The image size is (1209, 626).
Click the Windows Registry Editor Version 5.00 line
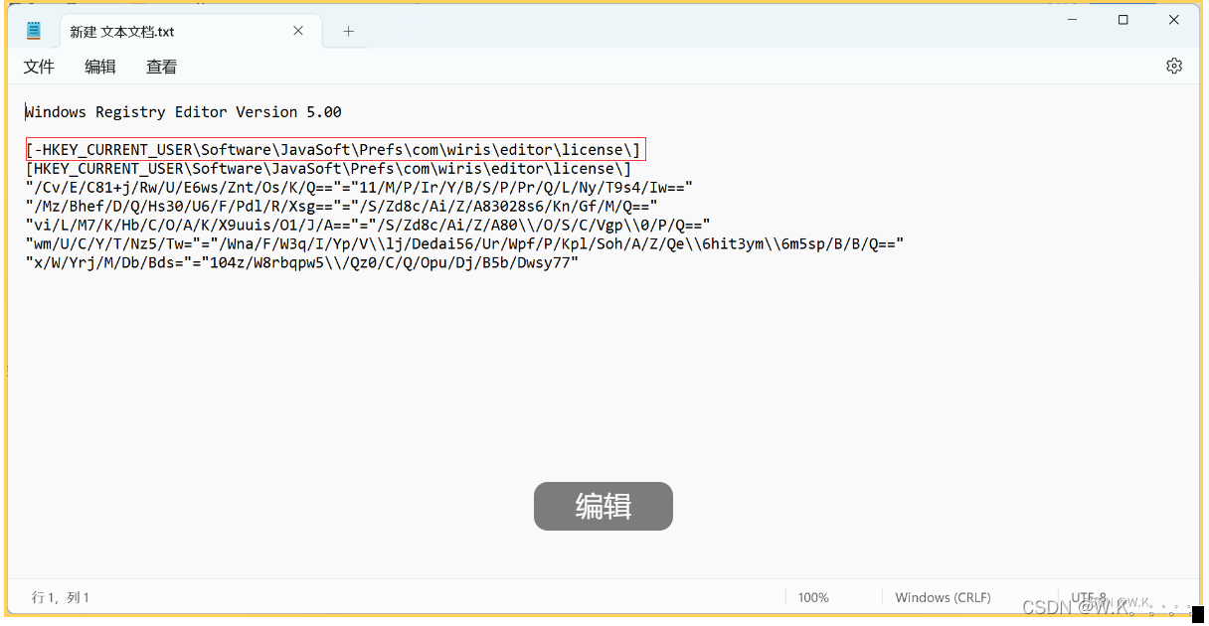[x=184, y=112]
